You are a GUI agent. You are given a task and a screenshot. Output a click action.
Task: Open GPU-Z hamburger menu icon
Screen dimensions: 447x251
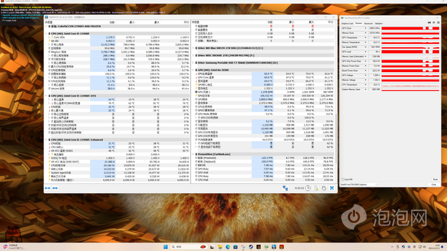[438, 23]
